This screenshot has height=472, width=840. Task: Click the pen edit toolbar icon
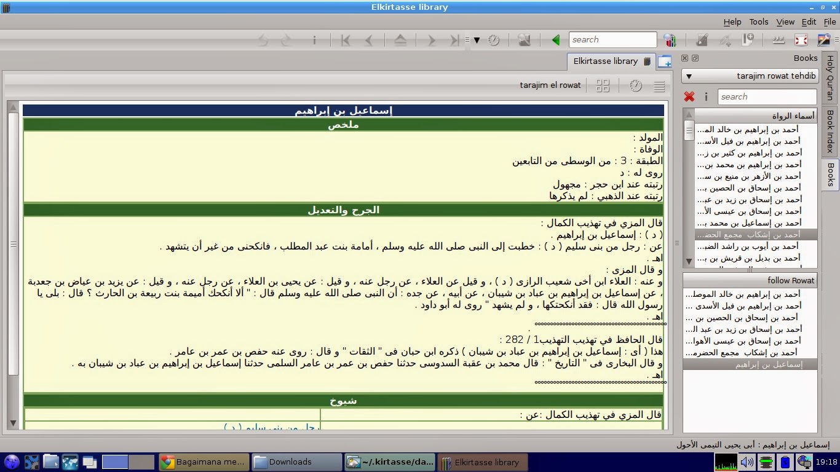(702, 41)
